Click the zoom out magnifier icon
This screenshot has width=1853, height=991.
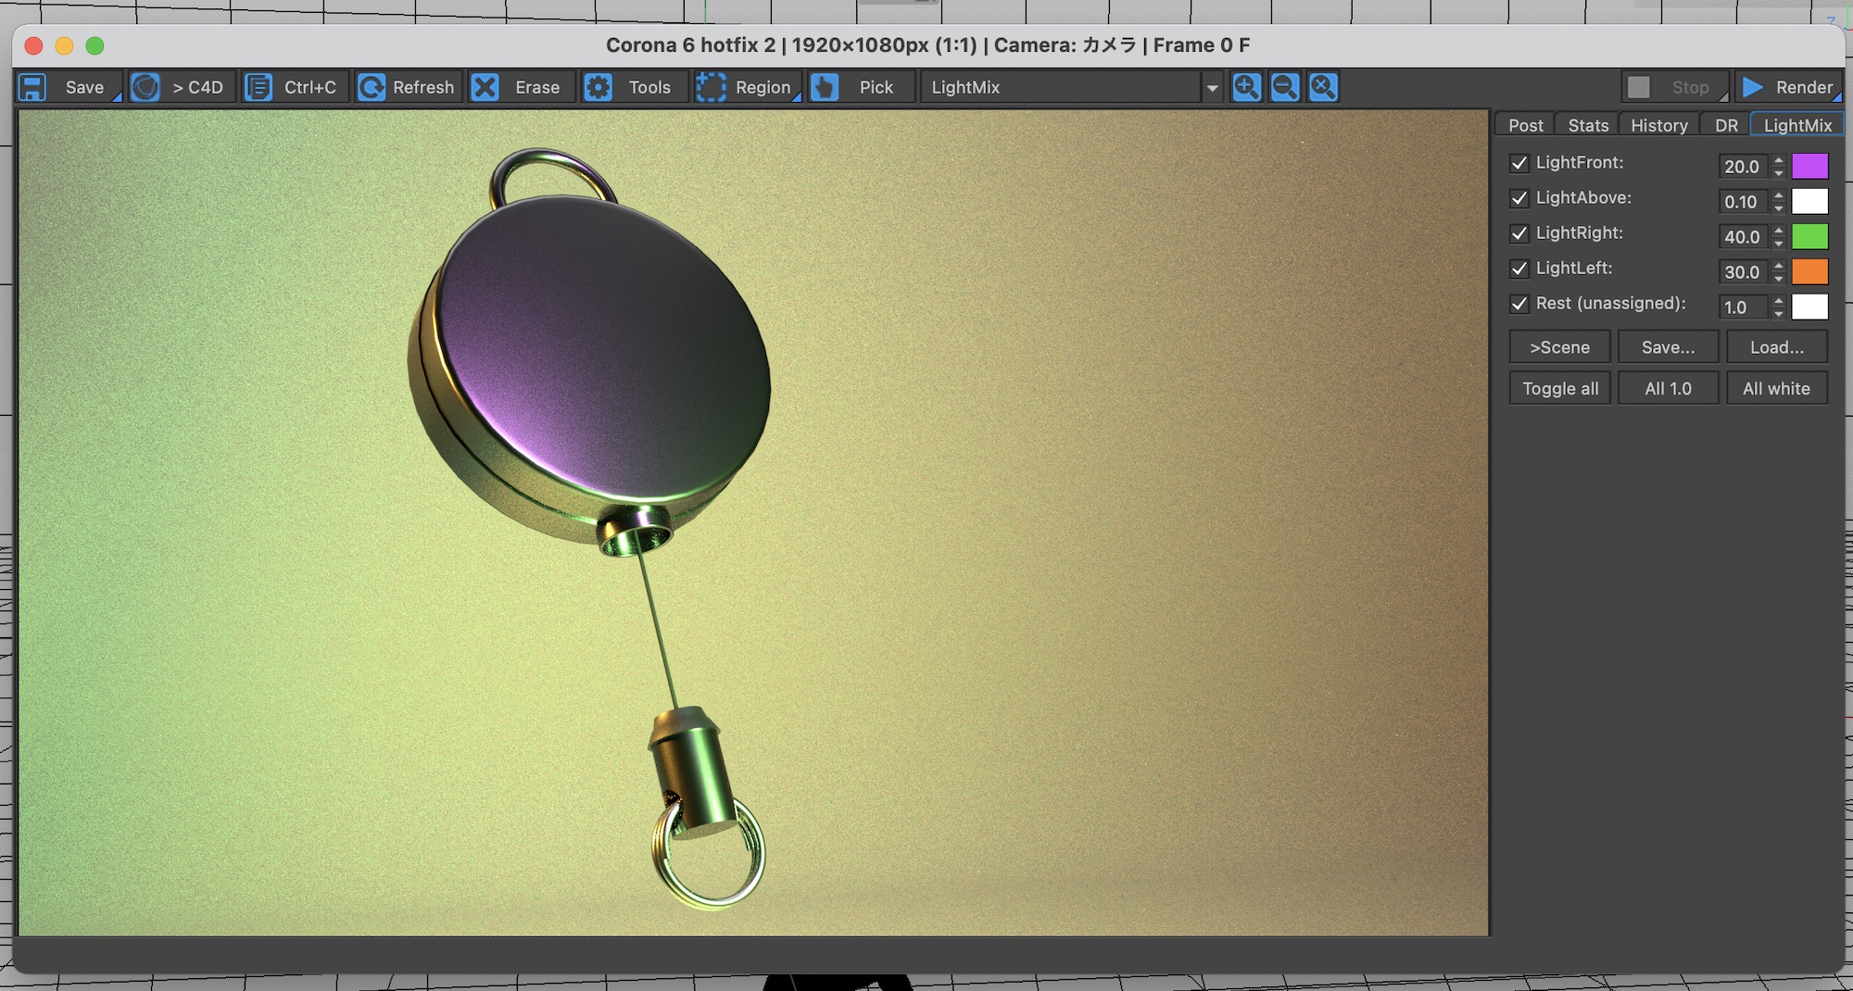1285,87
